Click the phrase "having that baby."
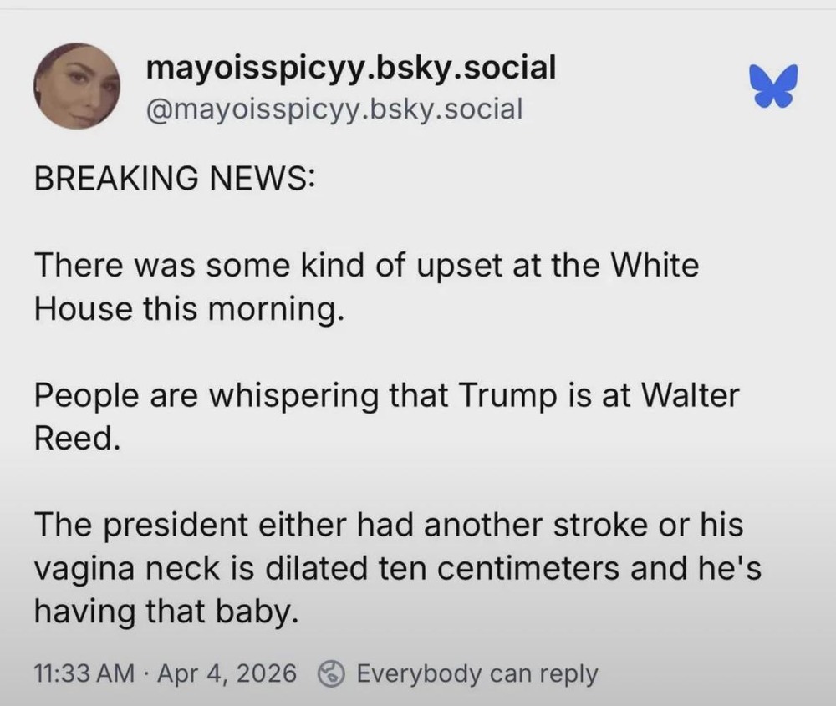Image resolution: width=836 pixels, height=706 pixels. click(x=166, y=612)
